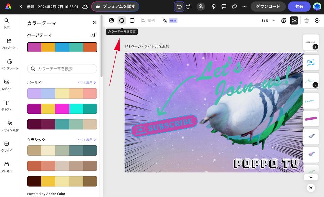Image resolution: width=324 pixels, height=197 pixels.
Task: Shuffle the page theme colors
Action: [93, 35]
